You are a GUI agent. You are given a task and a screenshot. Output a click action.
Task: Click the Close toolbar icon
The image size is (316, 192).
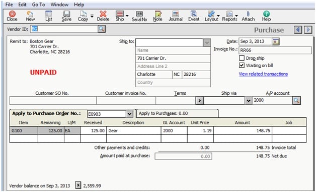tap(12, 16)
